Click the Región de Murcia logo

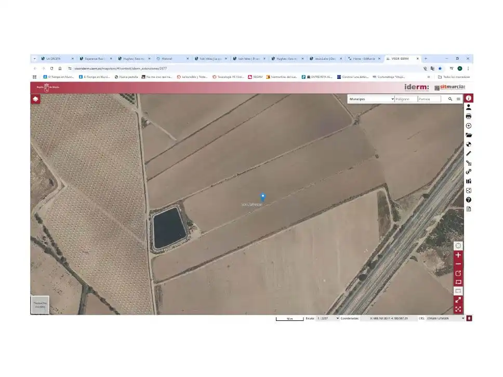[47, 87]
